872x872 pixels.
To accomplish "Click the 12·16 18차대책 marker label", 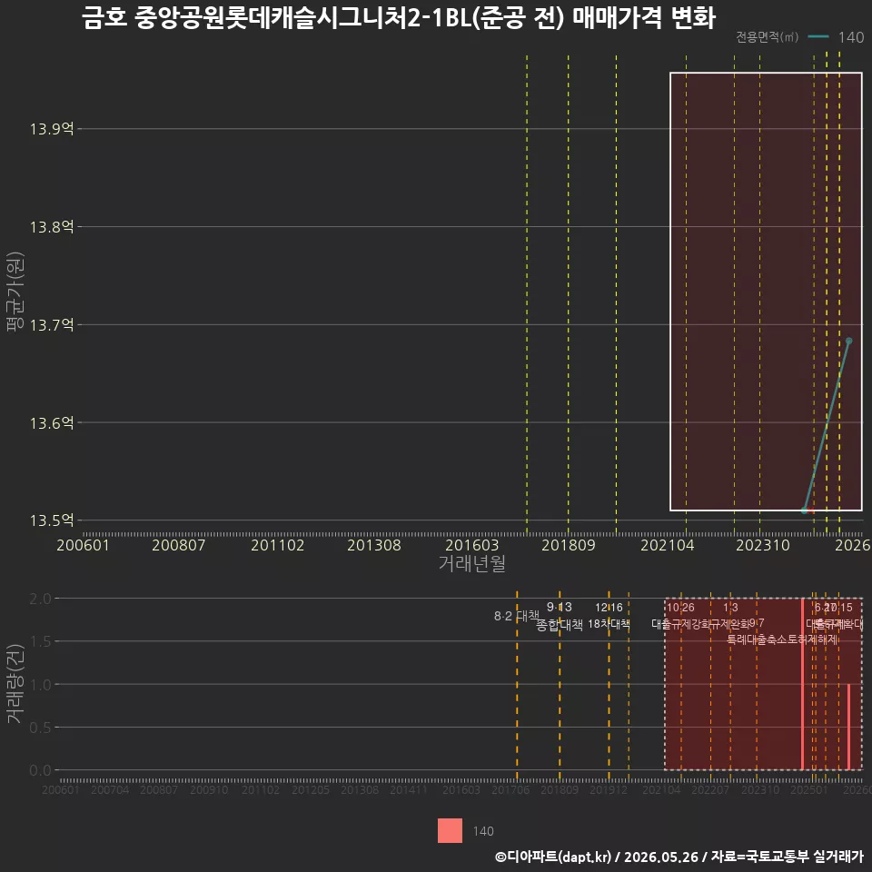I will click(609, 616).
